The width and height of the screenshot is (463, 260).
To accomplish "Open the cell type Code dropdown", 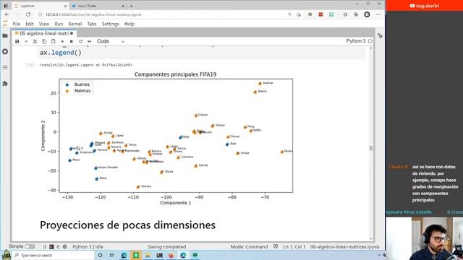I will pos(111,41).
